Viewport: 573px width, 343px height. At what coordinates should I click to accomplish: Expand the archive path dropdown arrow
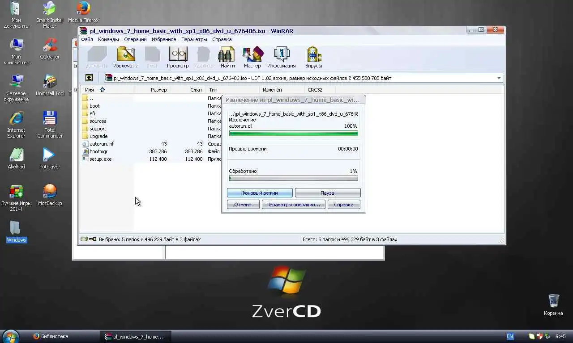pos(499,78)
